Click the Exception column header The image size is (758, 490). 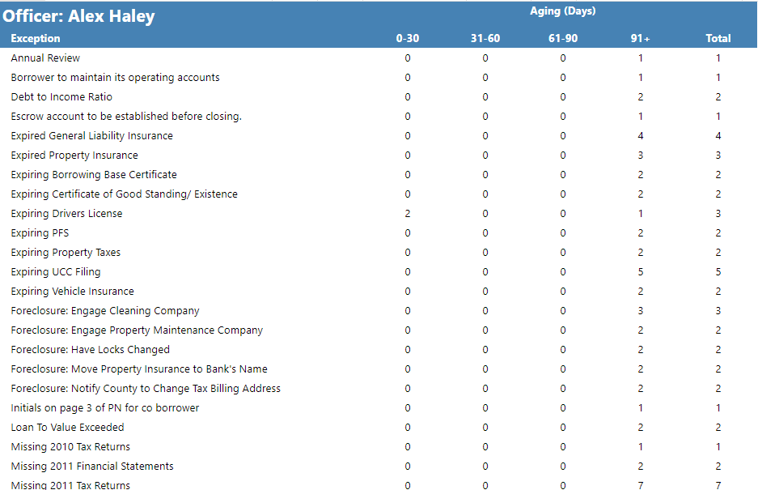point(36,38)
